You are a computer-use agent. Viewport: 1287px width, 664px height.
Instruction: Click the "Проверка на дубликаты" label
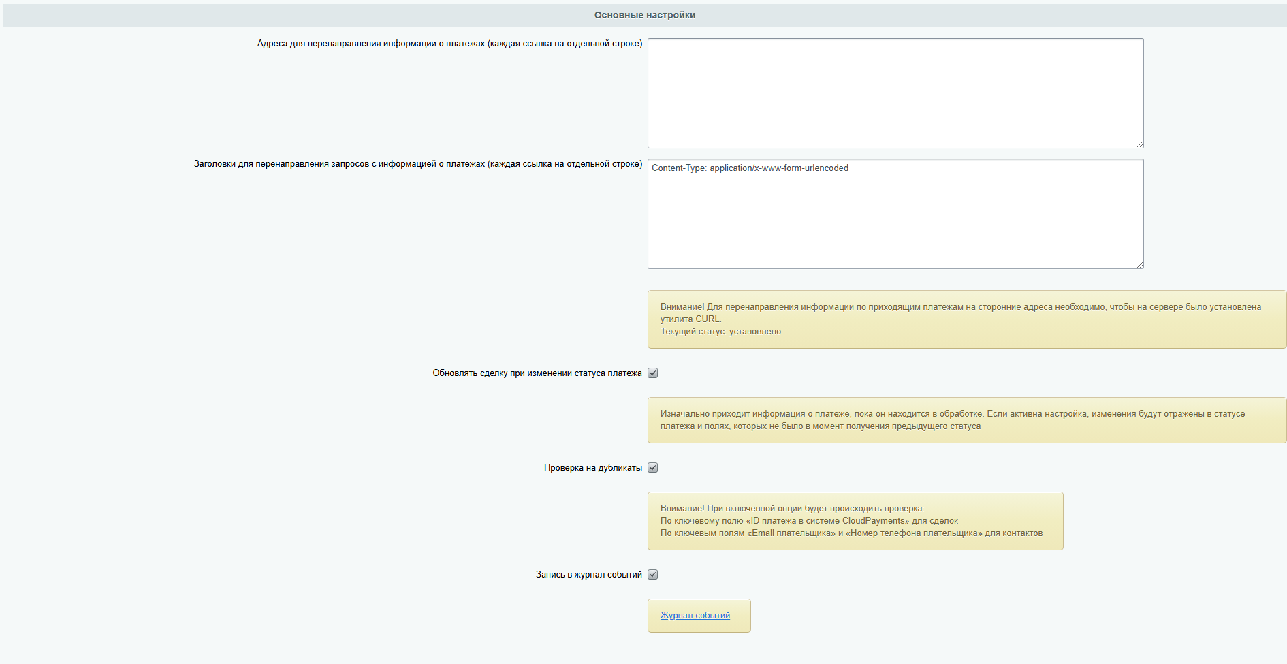click(x=594, y=467)
